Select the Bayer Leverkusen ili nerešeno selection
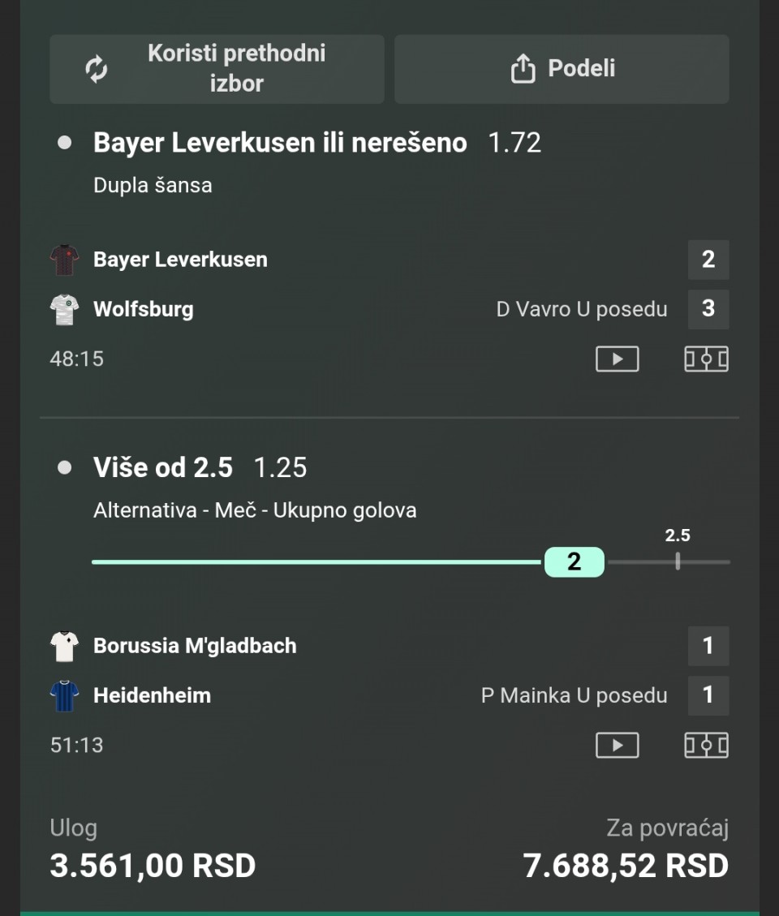 pos(280,143)
